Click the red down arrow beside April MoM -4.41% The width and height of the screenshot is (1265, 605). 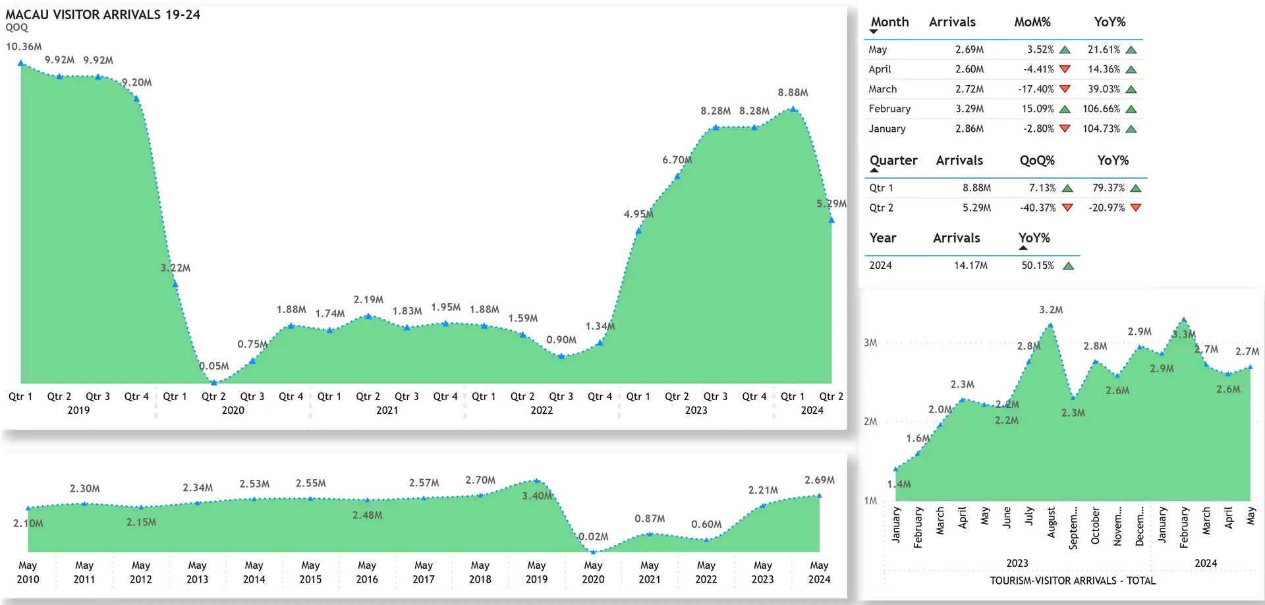tap(1065, 69)
